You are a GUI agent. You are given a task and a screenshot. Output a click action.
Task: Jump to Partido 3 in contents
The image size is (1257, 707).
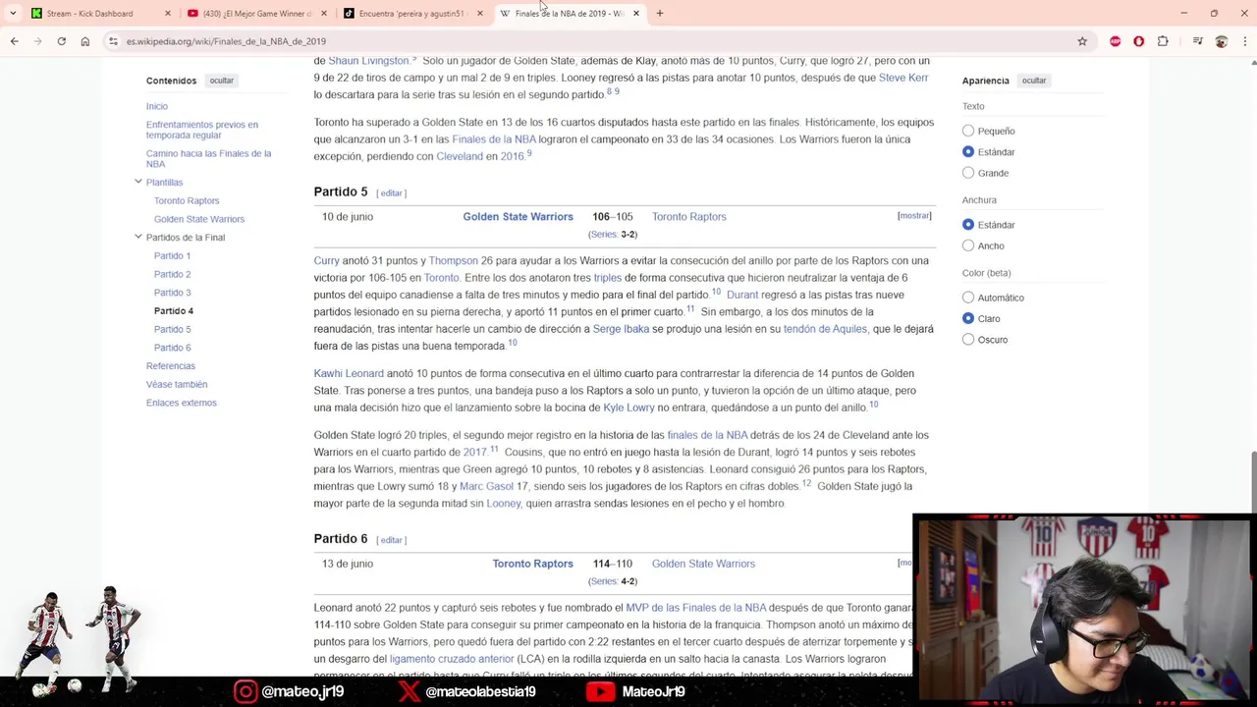click(x=173, y=293)
